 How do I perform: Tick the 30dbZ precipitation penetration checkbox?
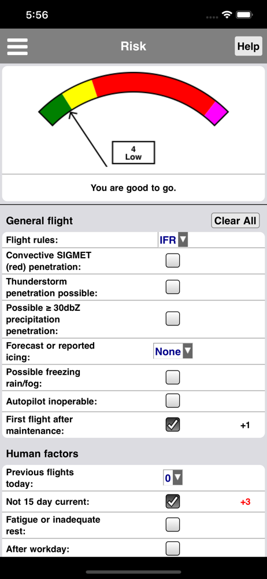173,318
